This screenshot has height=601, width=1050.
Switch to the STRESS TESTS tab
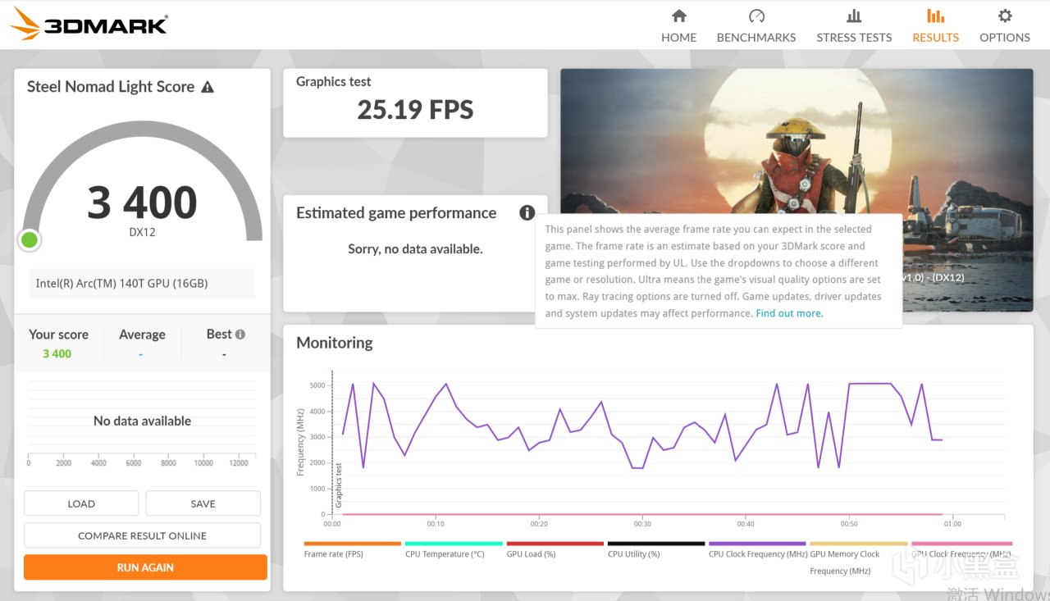(x=854, y=25)
